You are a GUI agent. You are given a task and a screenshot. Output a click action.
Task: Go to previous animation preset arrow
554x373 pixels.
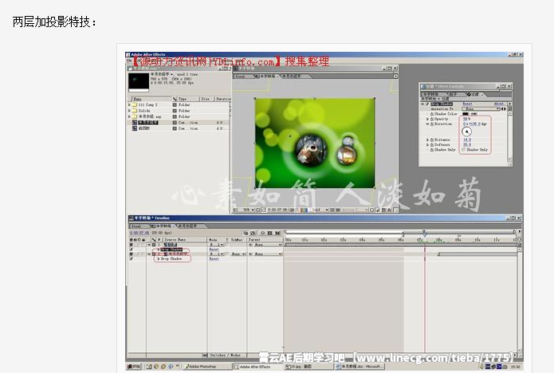pyautogui.click(x=502, y=109)
